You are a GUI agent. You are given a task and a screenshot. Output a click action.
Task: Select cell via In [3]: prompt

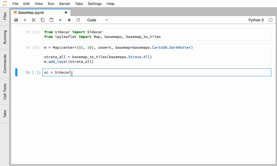point(33,48)
